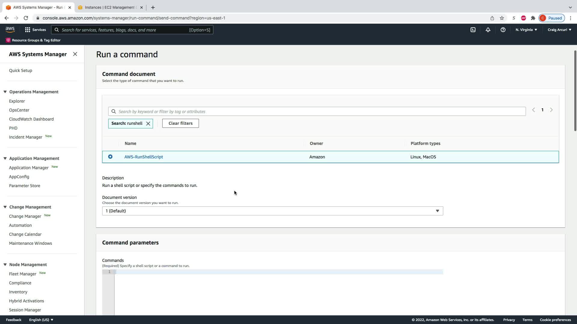The width and height of the screenshot is (577, 324).
Task: Switch to the EC2 Instances browser tab
Action: point(110,7)
